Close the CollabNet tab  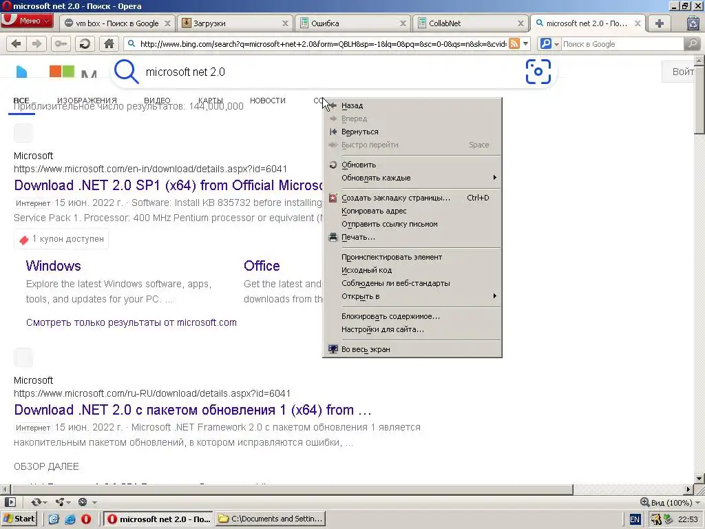point(520,23)
